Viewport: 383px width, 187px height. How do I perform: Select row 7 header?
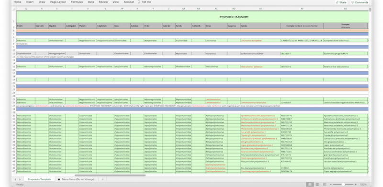14,40
